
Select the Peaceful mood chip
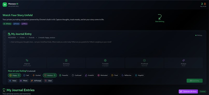pyautogui.click(x=64, y=75)
